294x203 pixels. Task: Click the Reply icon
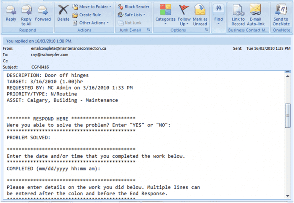[11, 10]
